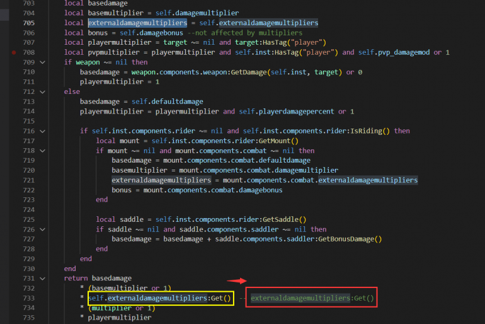
Task: Collapse the return statement at line 731
Action: pyautogui.click(x=43, y=278)
